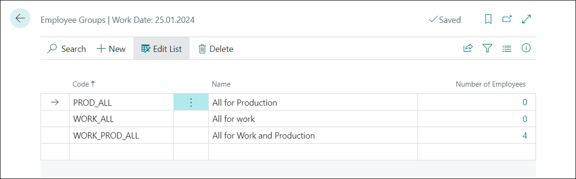This screenshot has width=576, height=179.
Task: Show more options for PROD_ALL row
Action: pyautogui.click(x=191, y=102)
